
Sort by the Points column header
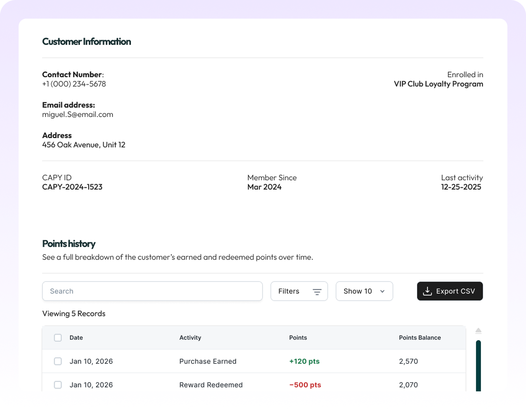(x=298, y=338)
